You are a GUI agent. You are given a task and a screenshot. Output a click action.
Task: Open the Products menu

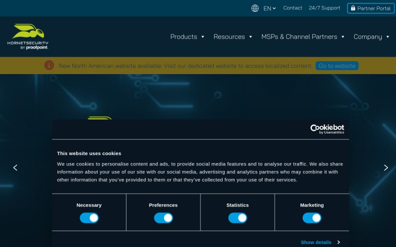[x=184, y=37]
